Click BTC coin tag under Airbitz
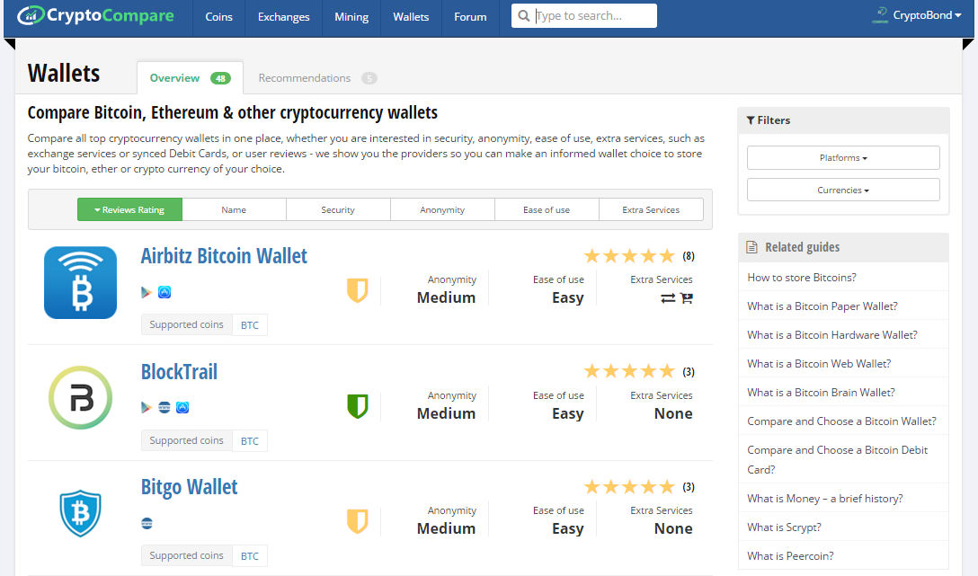This screenshot has width=978, height=576. tap(250, 324)
